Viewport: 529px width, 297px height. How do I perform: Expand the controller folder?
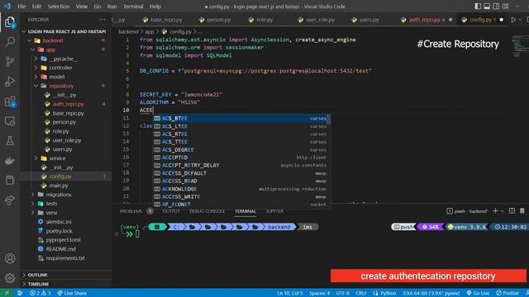[36, 68]
